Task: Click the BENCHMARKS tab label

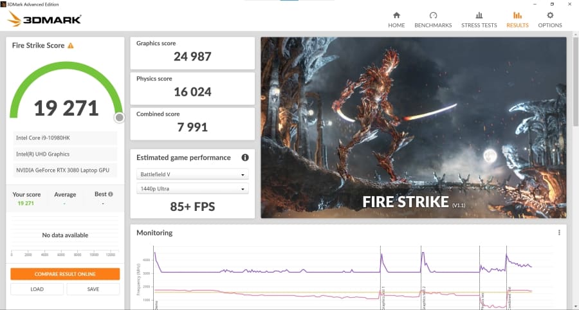Action: (433, 26)
